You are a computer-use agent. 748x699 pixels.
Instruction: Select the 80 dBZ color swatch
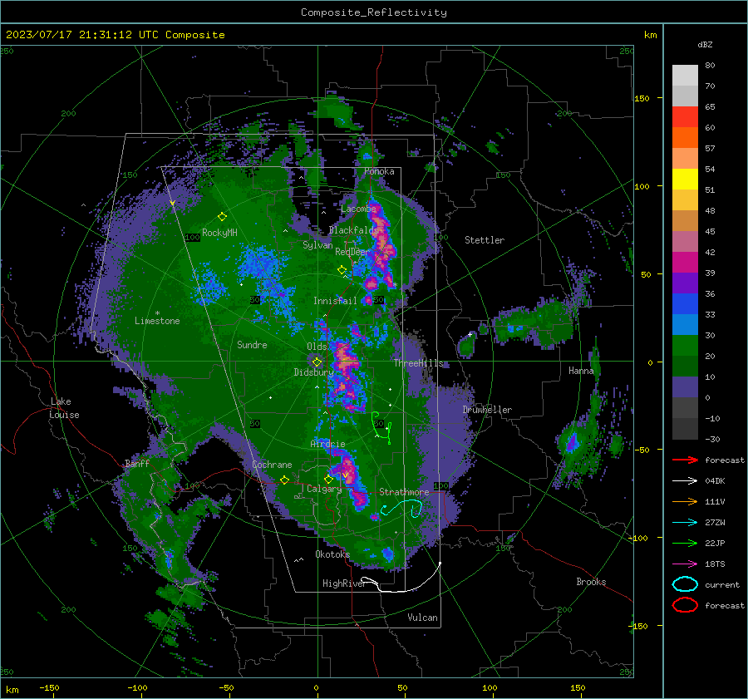click(x=685, y=75)
